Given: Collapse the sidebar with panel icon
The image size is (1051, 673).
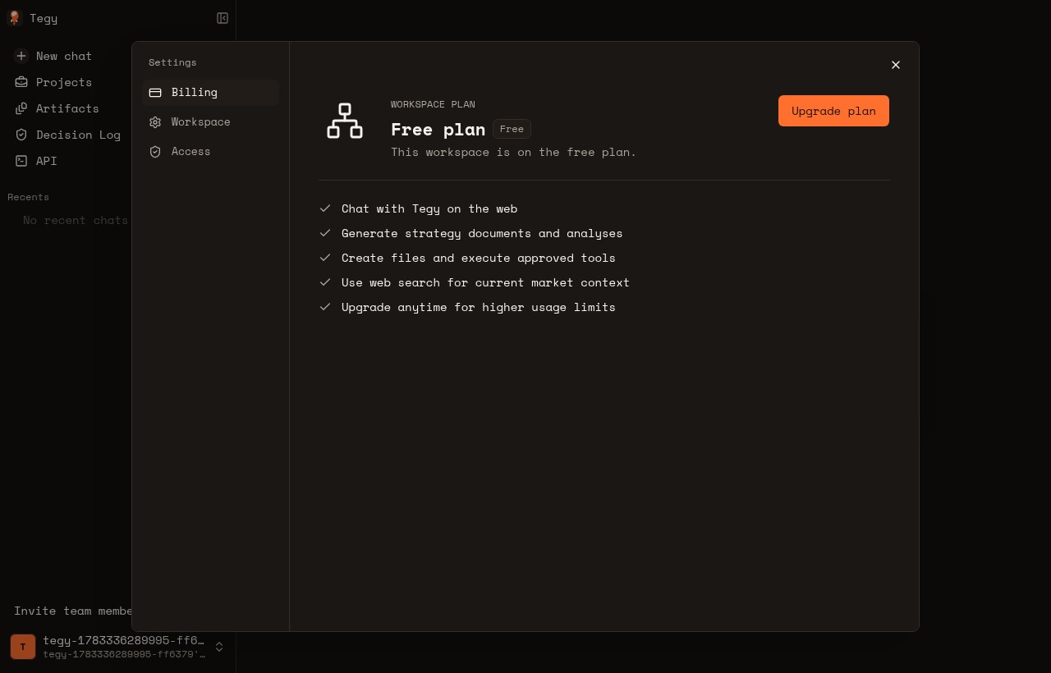Looking at the screenshot, I should (223, 18).
